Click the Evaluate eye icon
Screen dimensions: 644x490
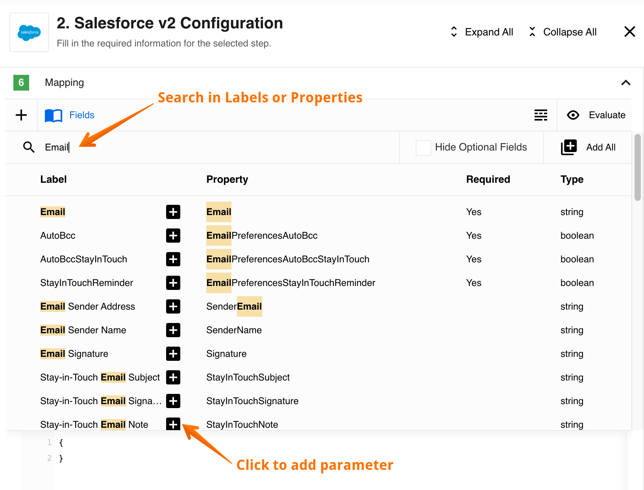point(573,115)
